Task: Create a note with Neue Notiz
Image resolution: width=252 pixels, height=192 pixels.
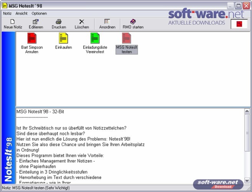Action: [x=13, y=24]
